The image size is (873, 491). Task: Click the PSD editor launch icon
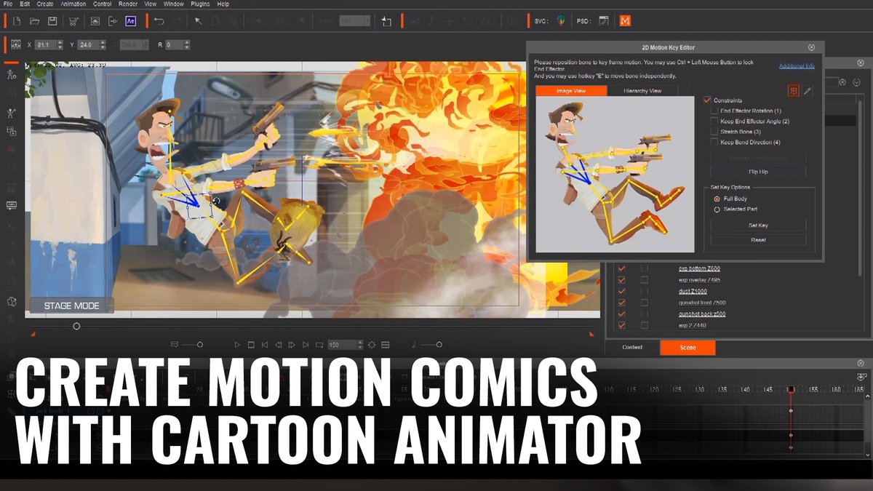click(603, 21)
